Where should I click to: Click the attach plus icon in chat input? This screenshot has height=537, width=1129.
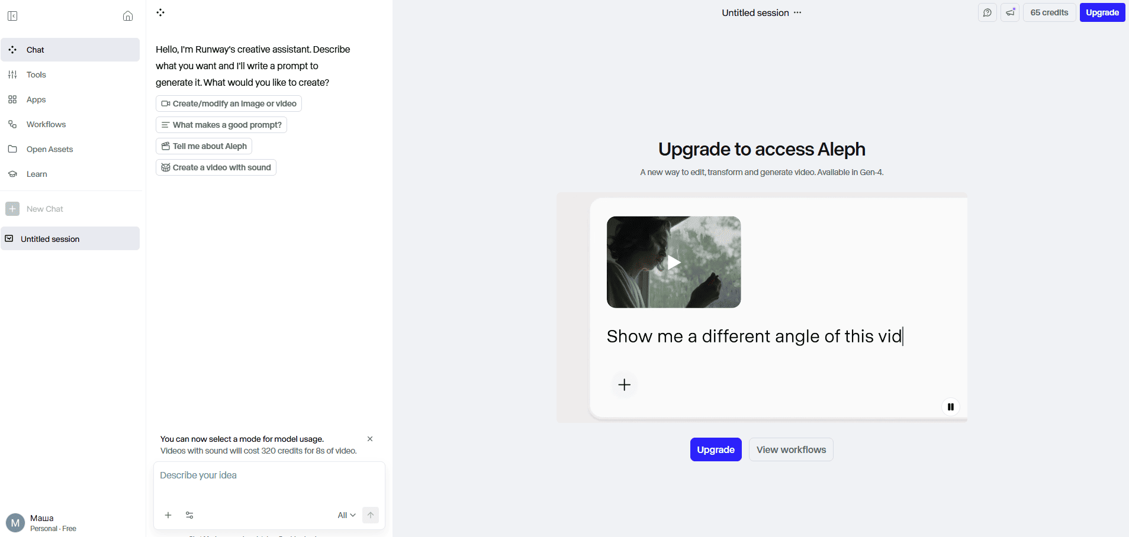168,515
